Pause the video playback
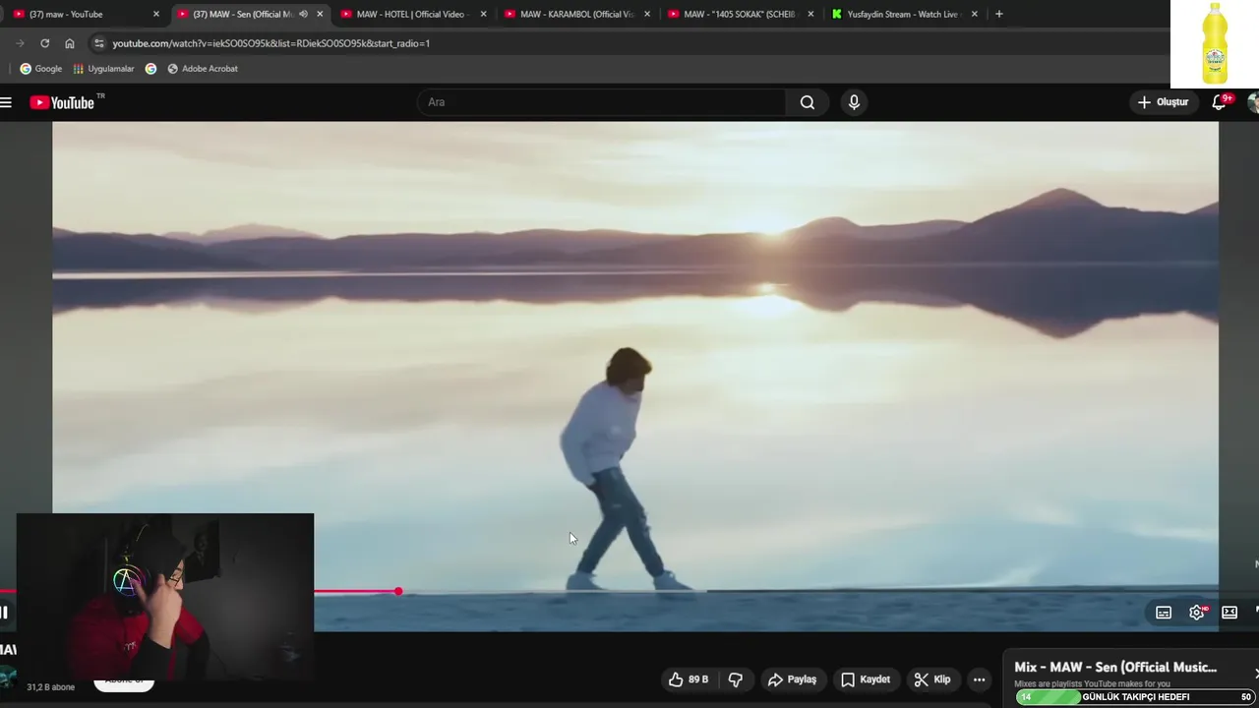The image size is (1259, 708). coord(4,613)
